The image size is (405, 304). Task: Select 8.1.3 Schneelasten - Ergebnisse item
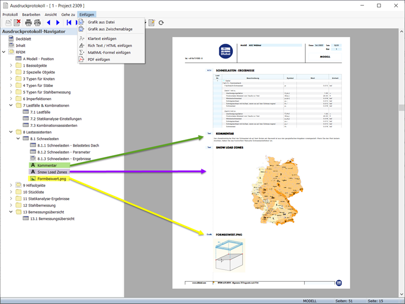click(x=64, y=159)
